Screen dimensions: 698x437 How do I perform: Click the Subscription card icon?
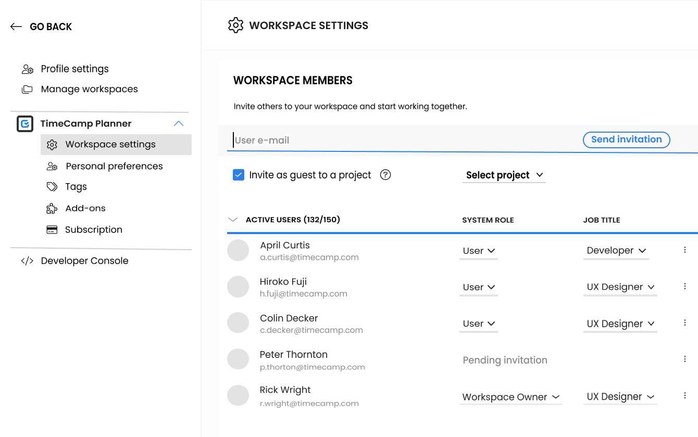[52, 230]
